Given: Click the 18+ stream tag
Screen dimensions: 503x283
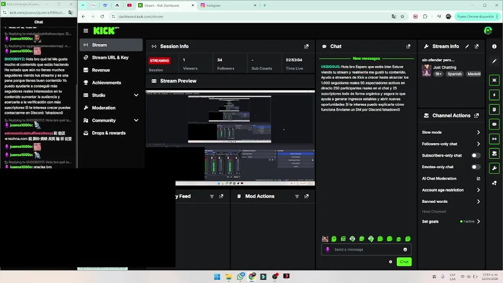Looking at the screenshot, I should 438,74.
